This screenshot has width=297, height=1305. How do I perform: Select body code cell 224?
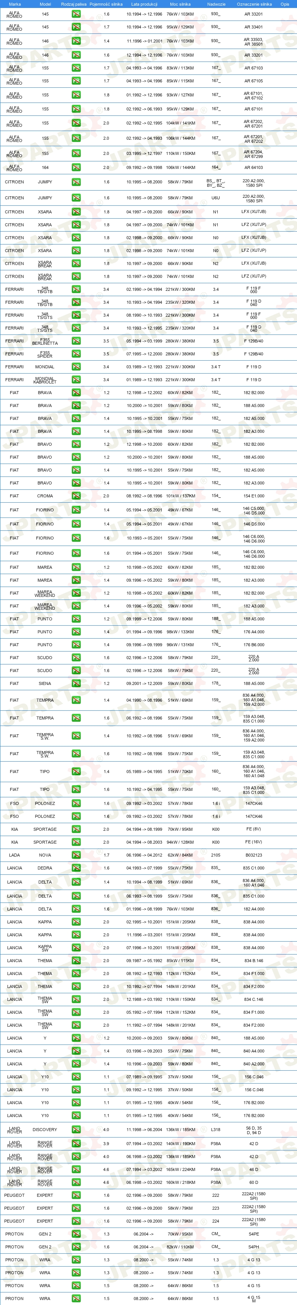click(216, 1221)
